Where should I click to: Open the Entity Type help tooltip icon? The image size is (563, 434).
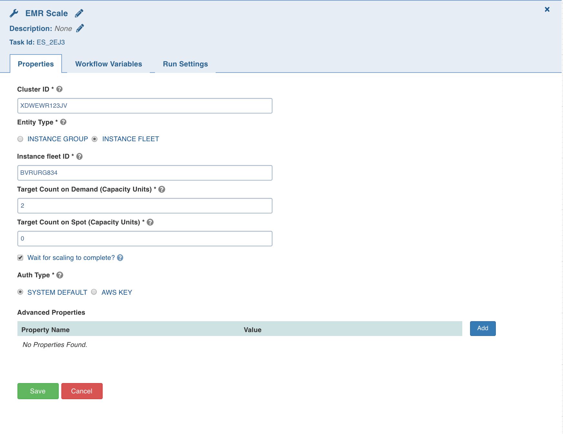(63, 122)
